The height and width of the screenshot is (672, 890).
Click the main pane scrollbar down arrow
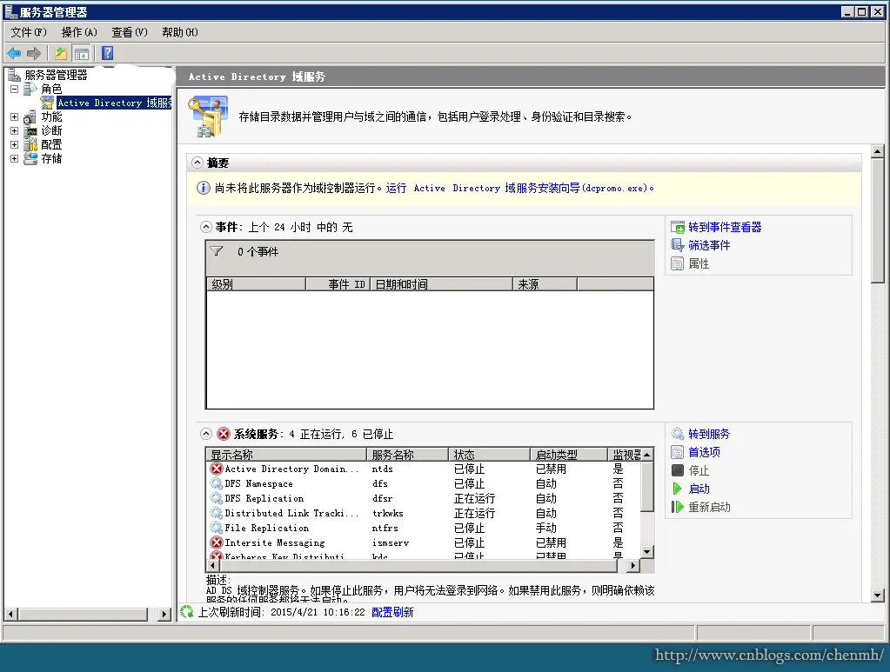878,595
